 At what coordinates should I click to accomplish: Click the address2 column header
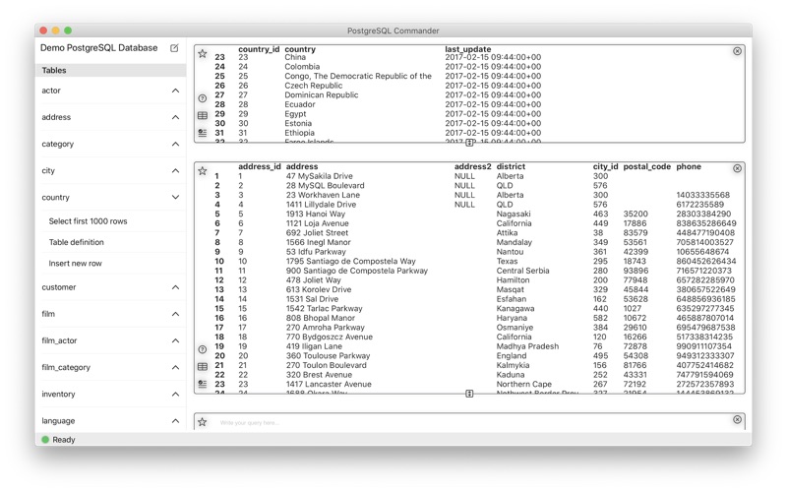click(472, 166)
